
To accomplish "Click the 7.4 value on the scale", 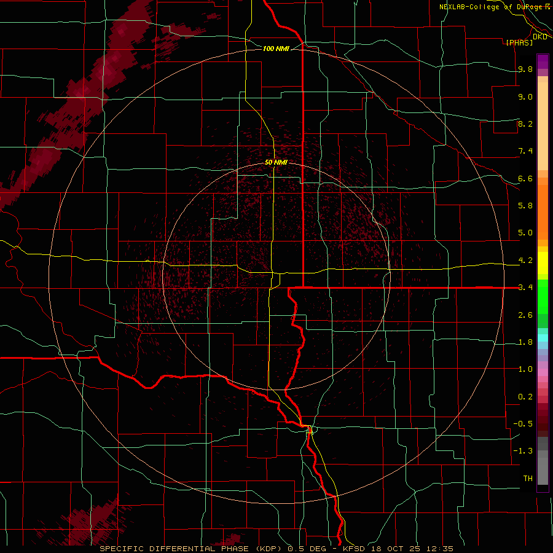I will (x=525, y=151).
